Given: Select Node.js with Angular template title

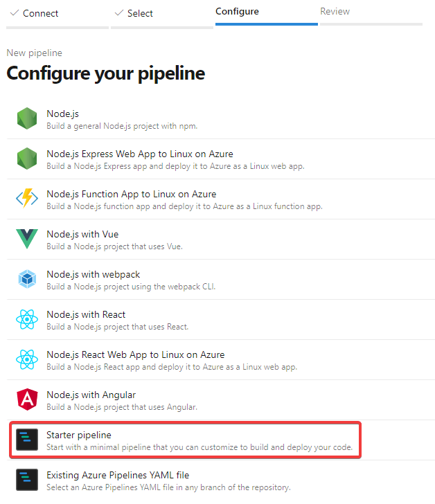Looking at the screenshot, I should (x=91, y=395).
